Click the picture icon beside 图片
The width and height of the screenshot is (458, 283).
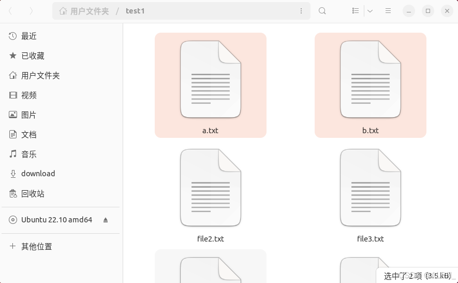13,115
